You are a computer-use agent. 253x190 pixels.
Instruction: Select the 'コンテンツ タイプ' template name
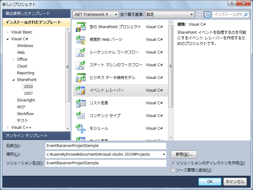click(x=105, y=116)
